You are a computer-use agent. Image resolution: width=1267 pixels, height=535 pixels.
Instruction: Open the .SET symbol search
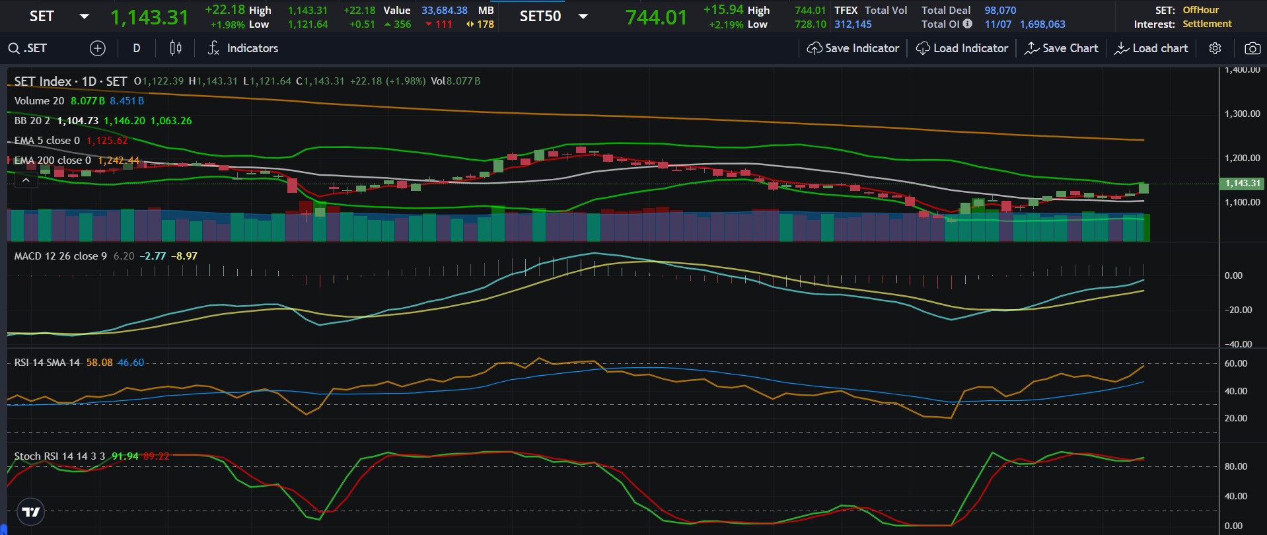(28, 48)
